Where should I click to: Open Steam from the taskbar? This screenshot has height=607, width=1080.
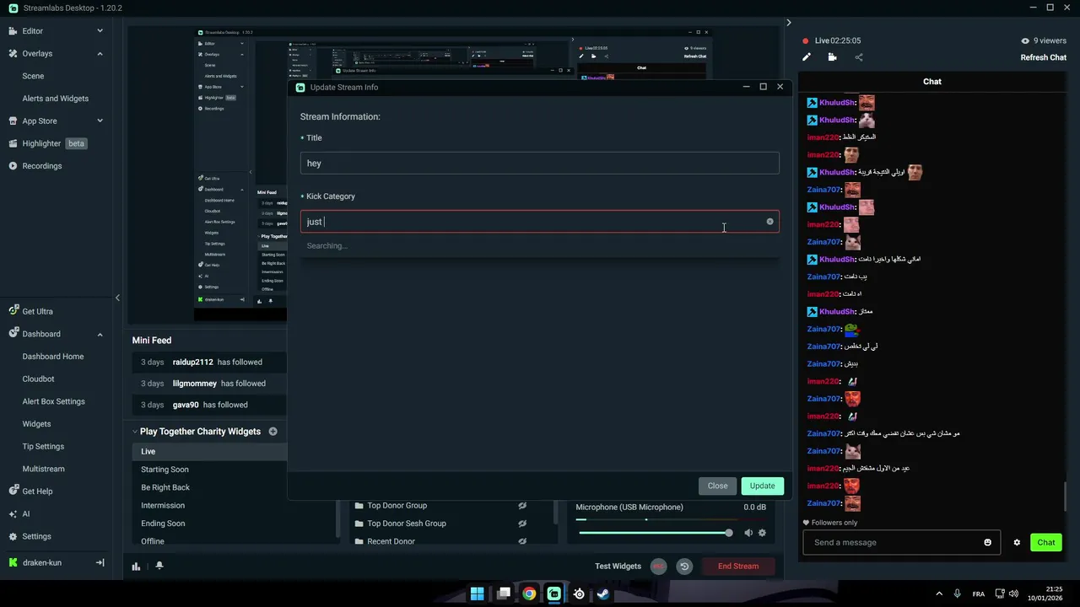[603, 594]
